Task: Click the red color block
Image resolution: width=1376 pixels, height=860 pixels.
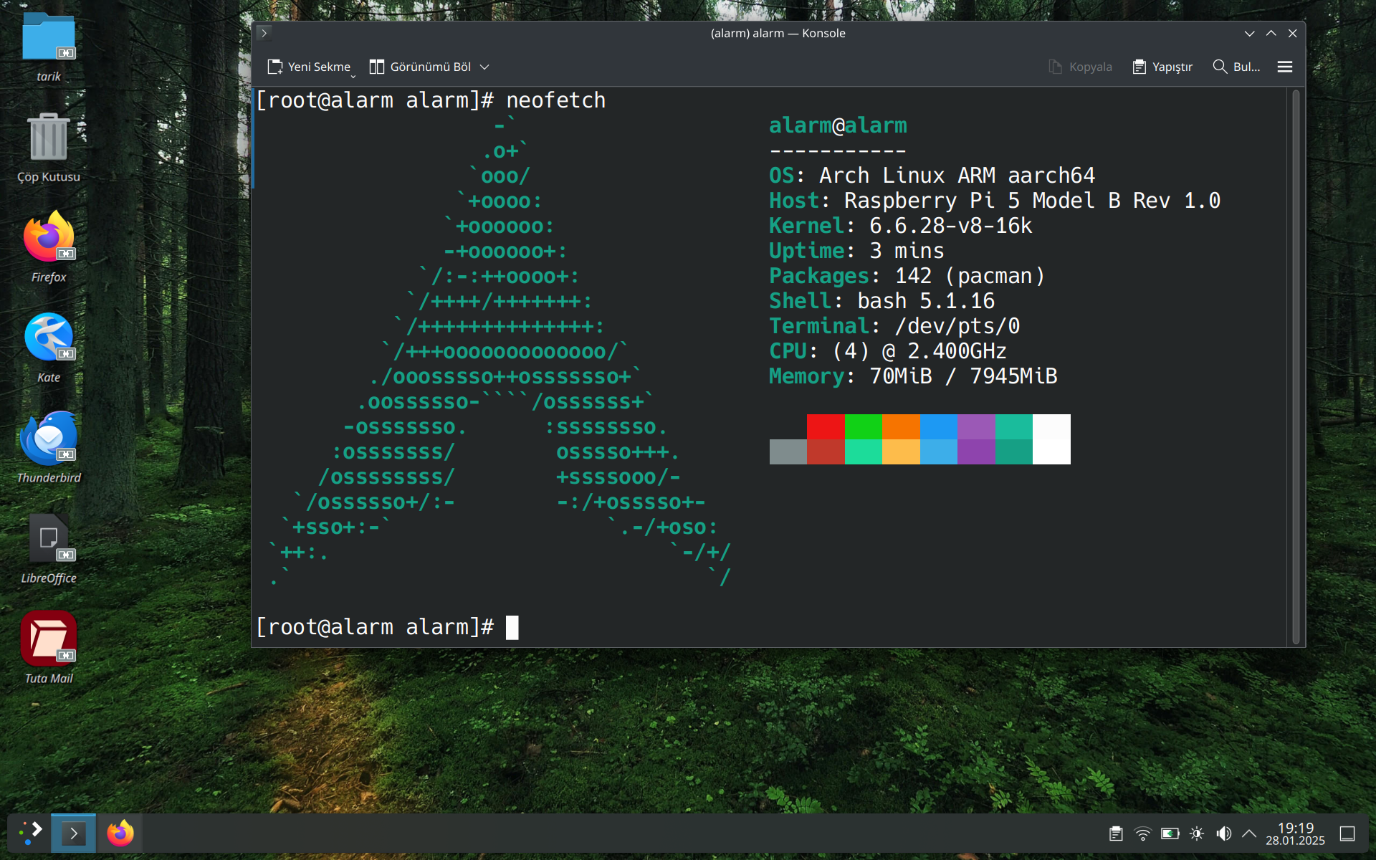Action: tap(826, 426)
